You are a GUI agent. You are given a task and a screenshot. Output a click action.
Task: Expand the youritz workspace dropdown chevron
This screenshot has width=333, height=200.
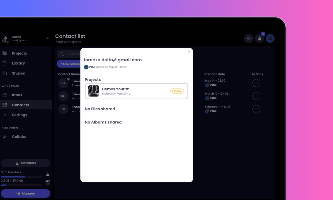(x=48, y=38)
